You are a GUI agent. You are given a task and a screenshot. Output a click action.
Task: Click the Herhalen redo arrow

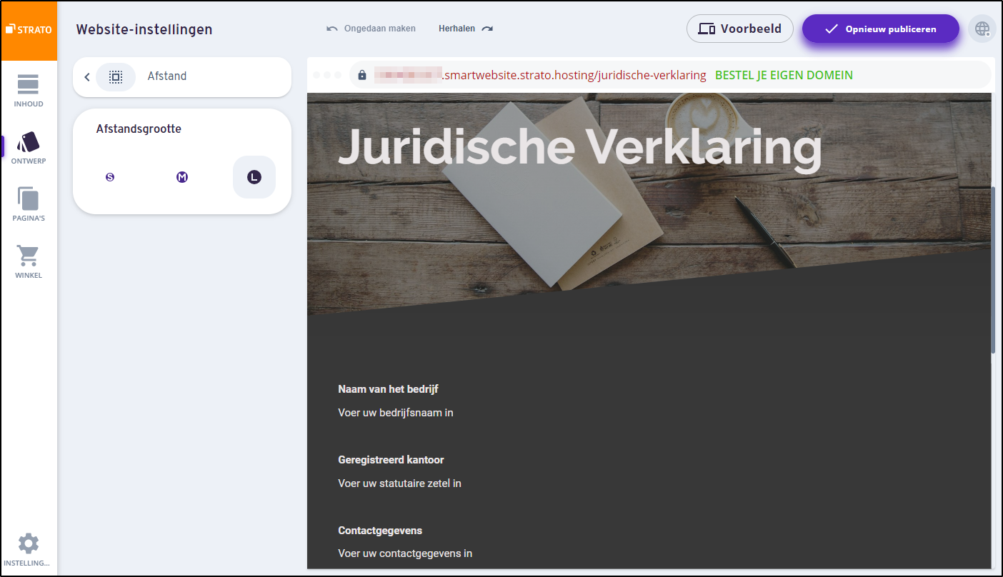click(x=487, y=28)
